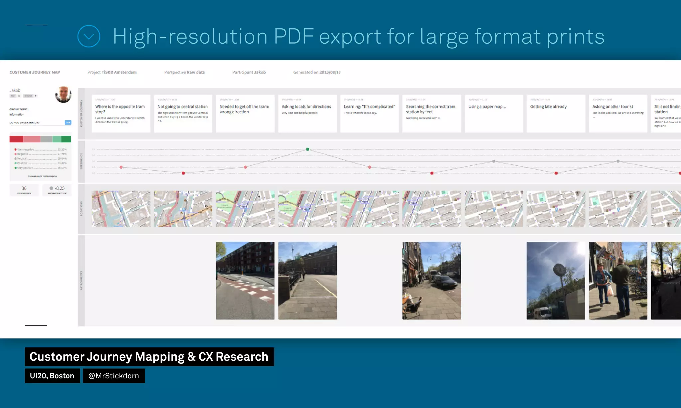Toggle the YES badge beside 'Do you speak Dutch?'
This screenshot has height=408, width=681.
(x=68, y=122)
